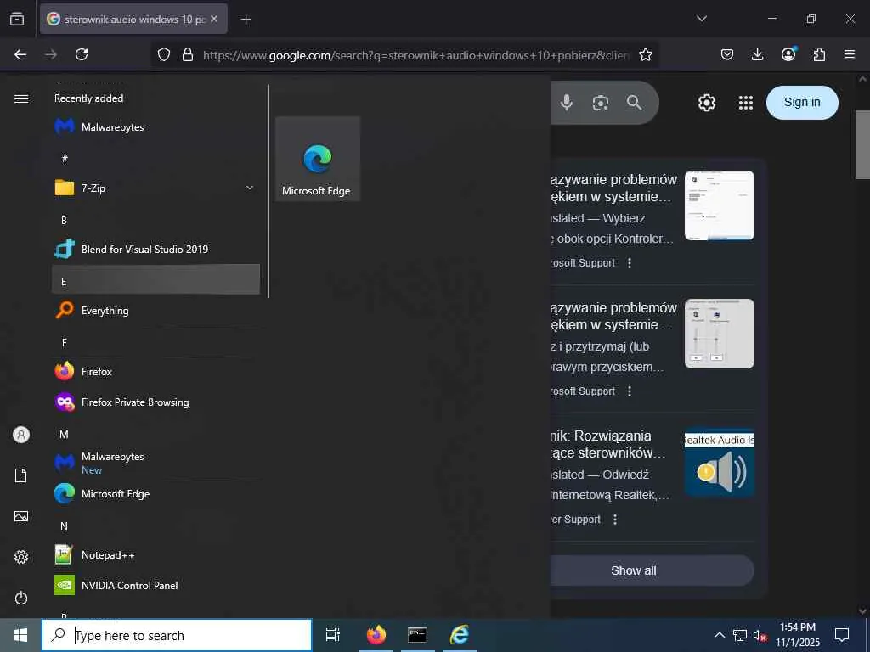Open Microsoft Edge in the app list
870x652 pixels.
click(x=155, y=493)
